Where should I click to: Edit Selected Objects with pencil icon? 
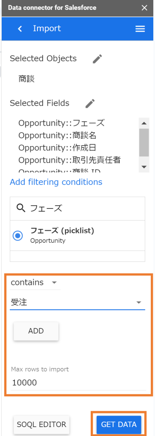[98, 59]
